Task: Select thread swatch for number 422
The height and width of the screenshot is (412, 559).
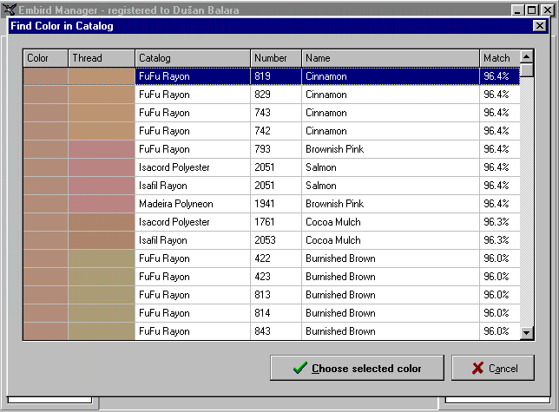Action: [102, 258]
